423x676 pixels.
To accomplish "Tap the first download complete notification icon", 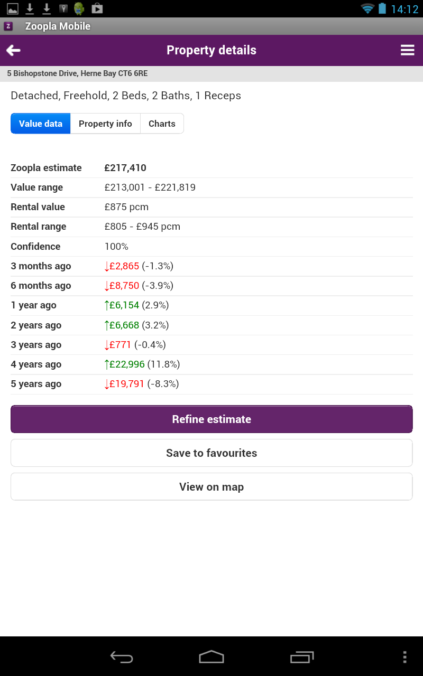I will [x=30, y=8].
